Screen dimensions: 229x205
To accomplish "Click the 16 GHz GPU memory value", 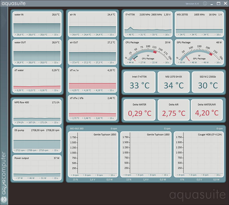I will click(213, 15).
